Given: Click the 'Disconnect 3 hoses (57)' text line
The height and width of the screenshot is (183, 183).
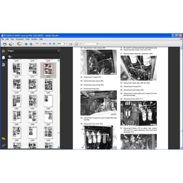Looking at the screenshot, I should 93,77.
